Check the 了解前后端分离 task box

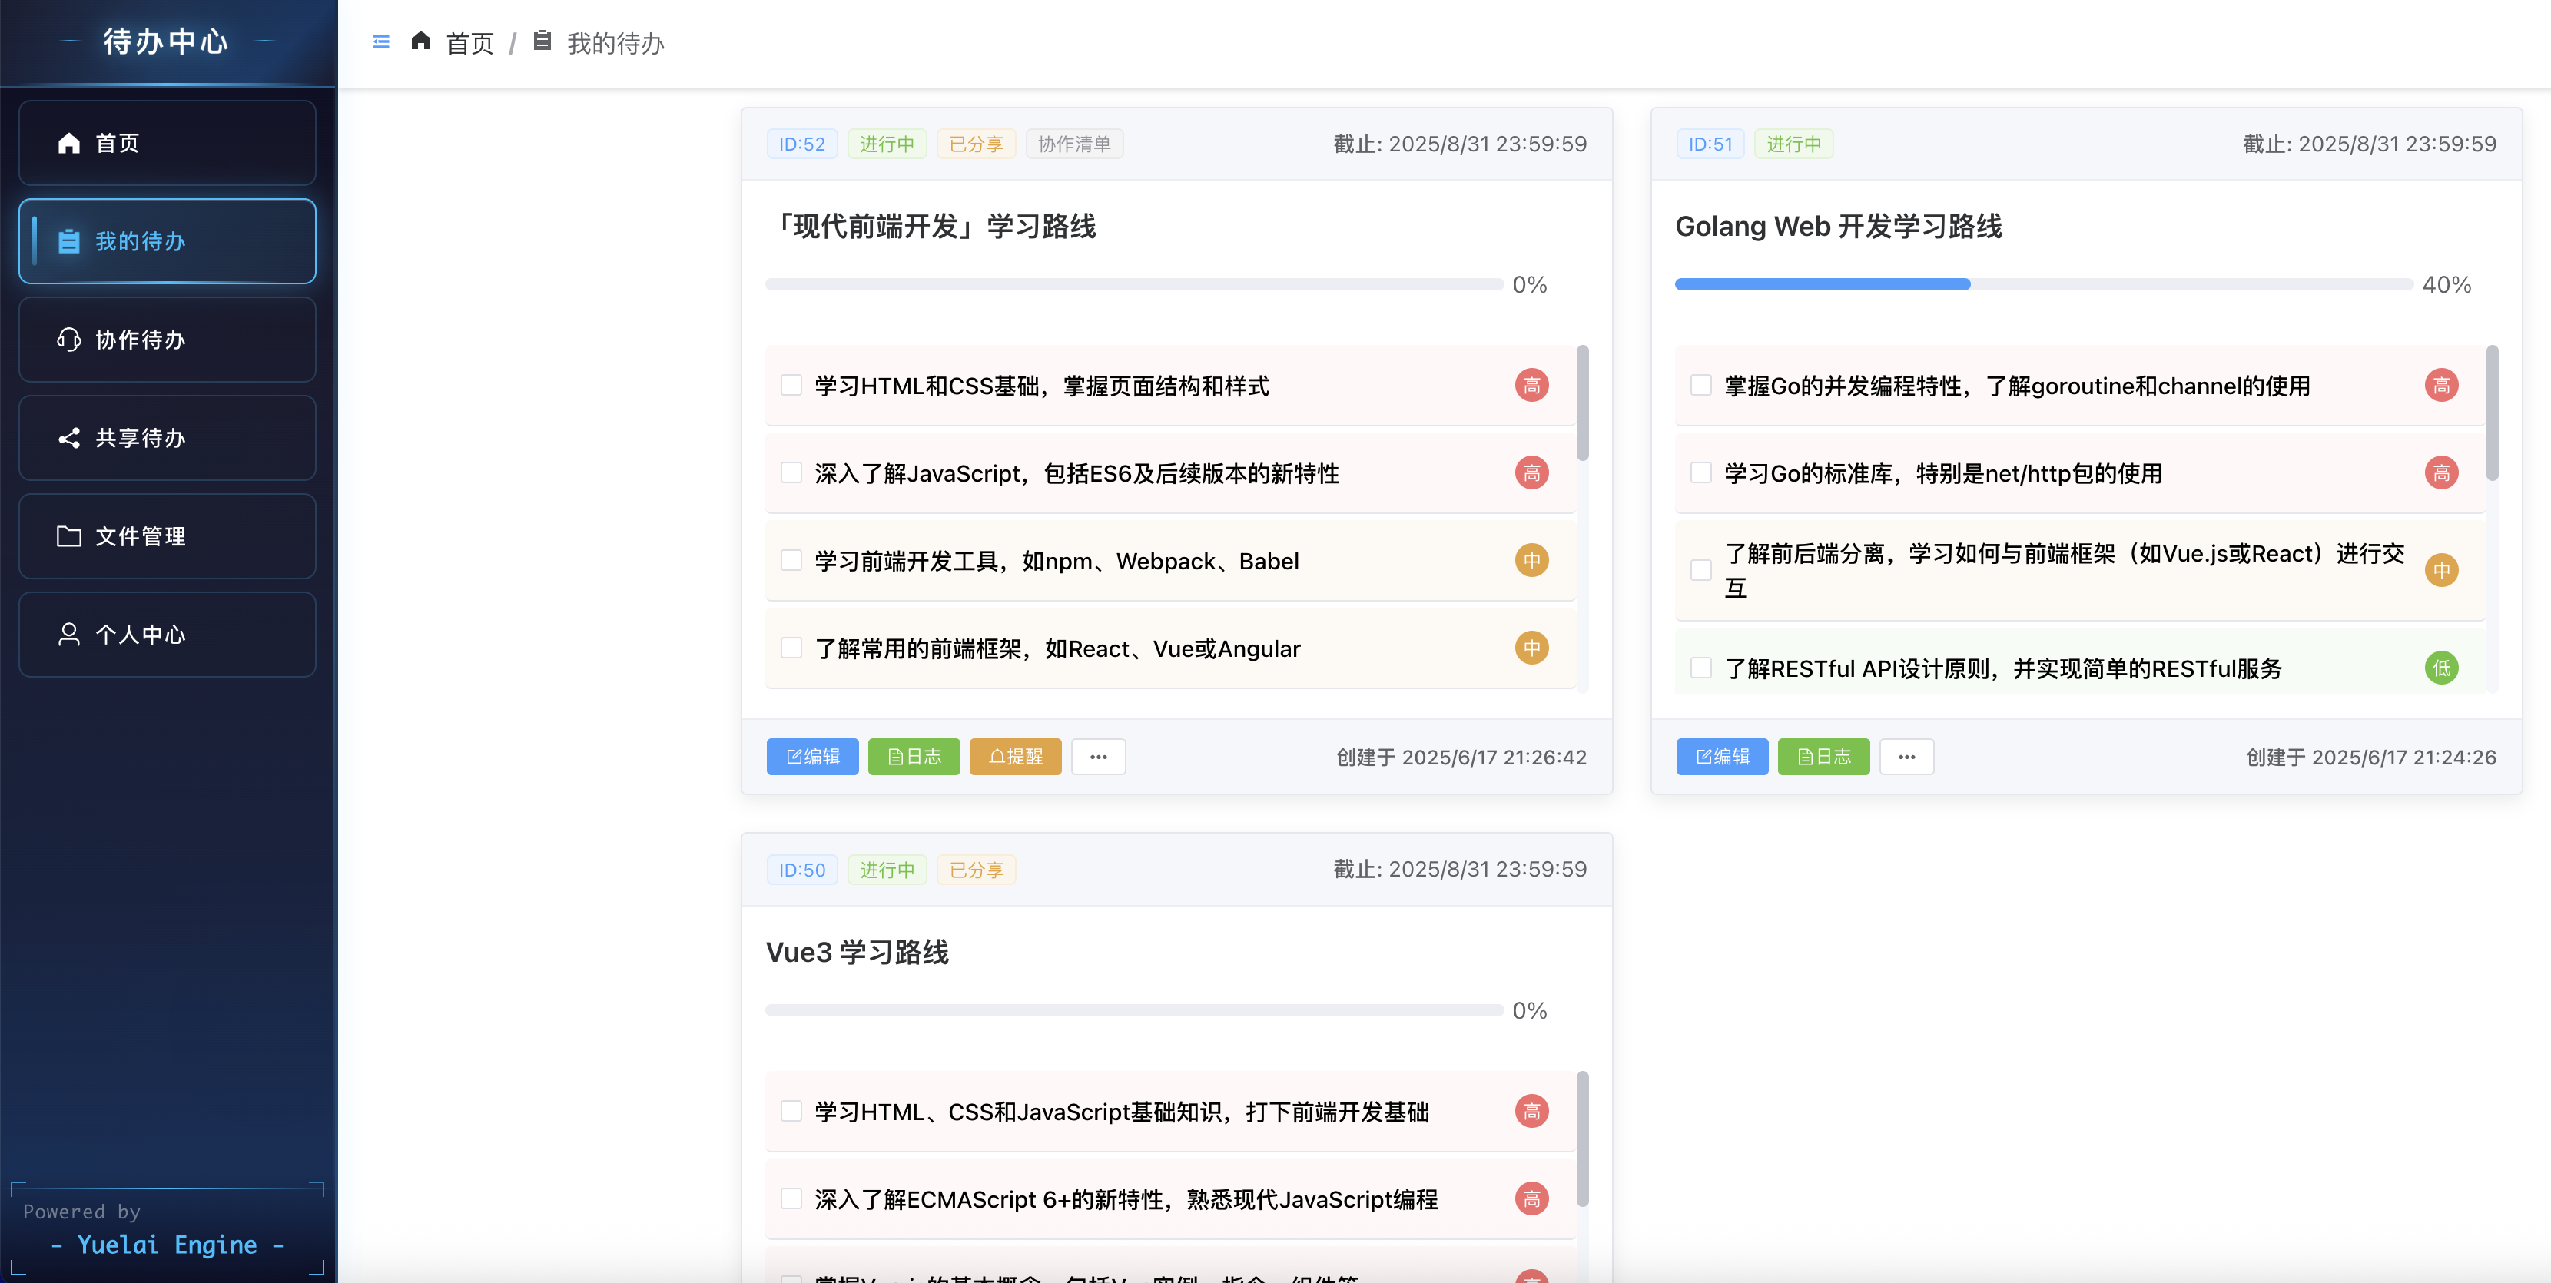point(1700,569)
